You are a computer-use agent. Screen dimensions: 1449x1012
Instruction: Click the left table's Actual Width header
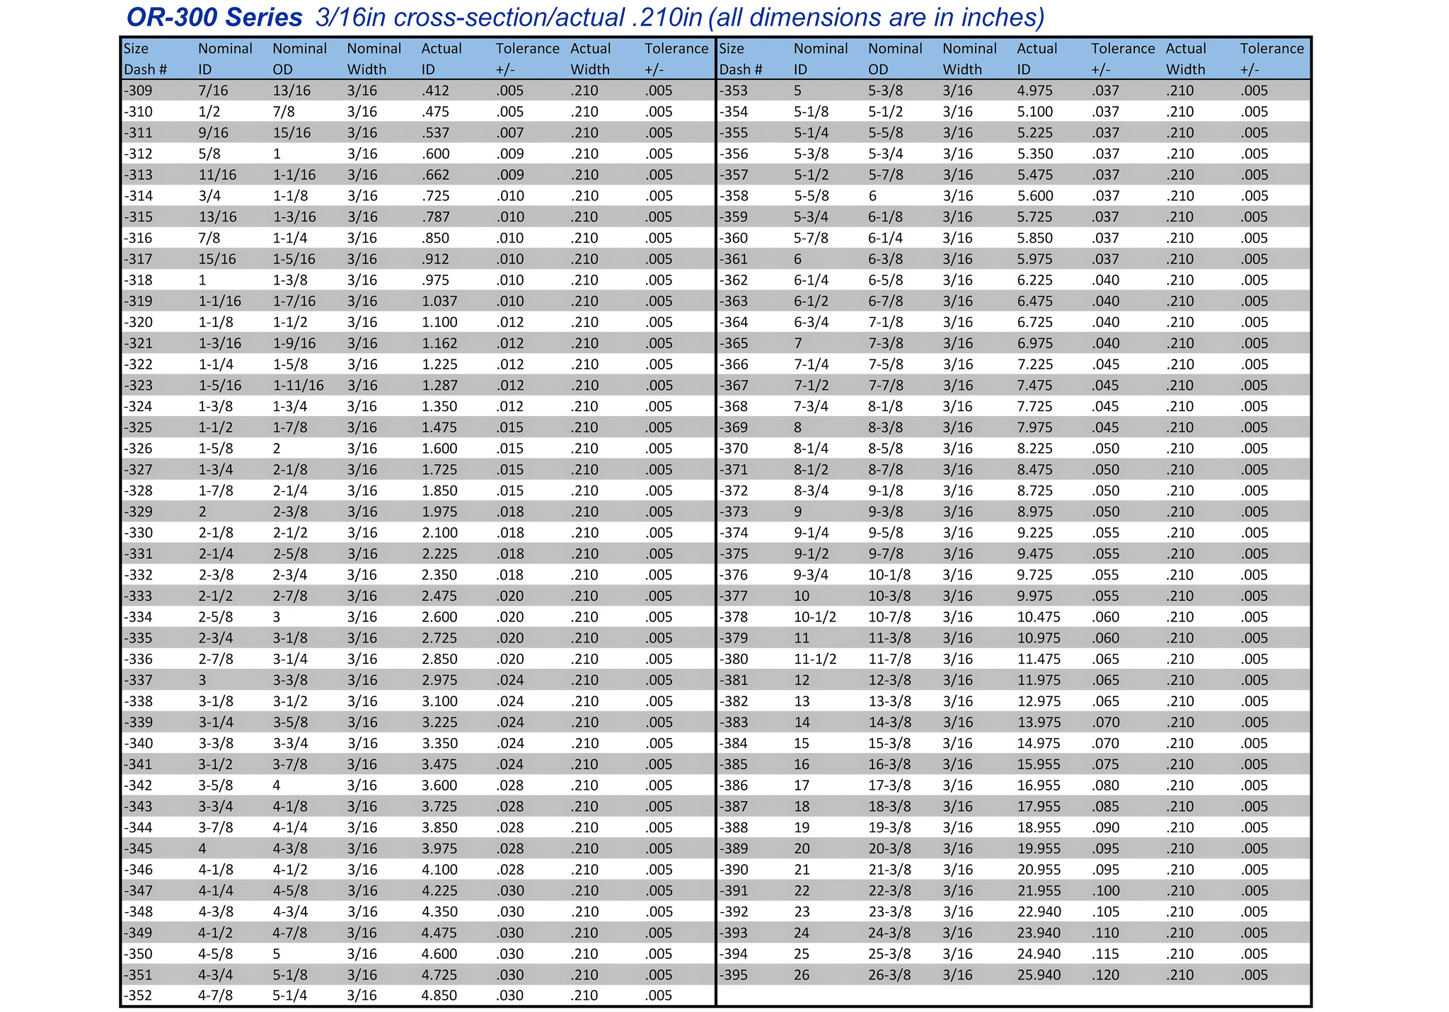pos(590,59)
